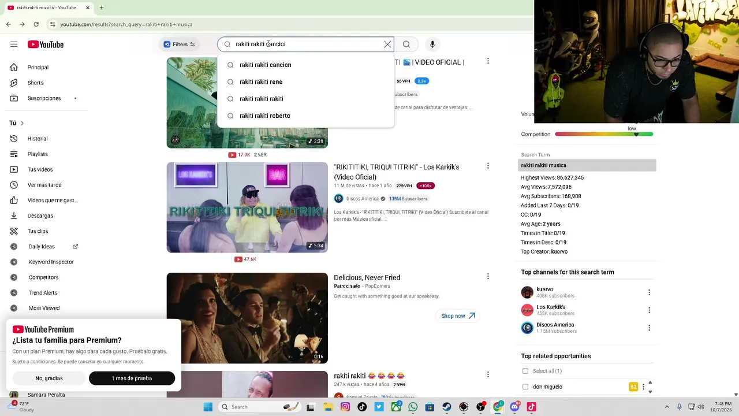Image resolution: width=739 pixels, height=416 pixels.
Task: Open options menu for rakiti rakiti emoji video
Action: [488, 374]
